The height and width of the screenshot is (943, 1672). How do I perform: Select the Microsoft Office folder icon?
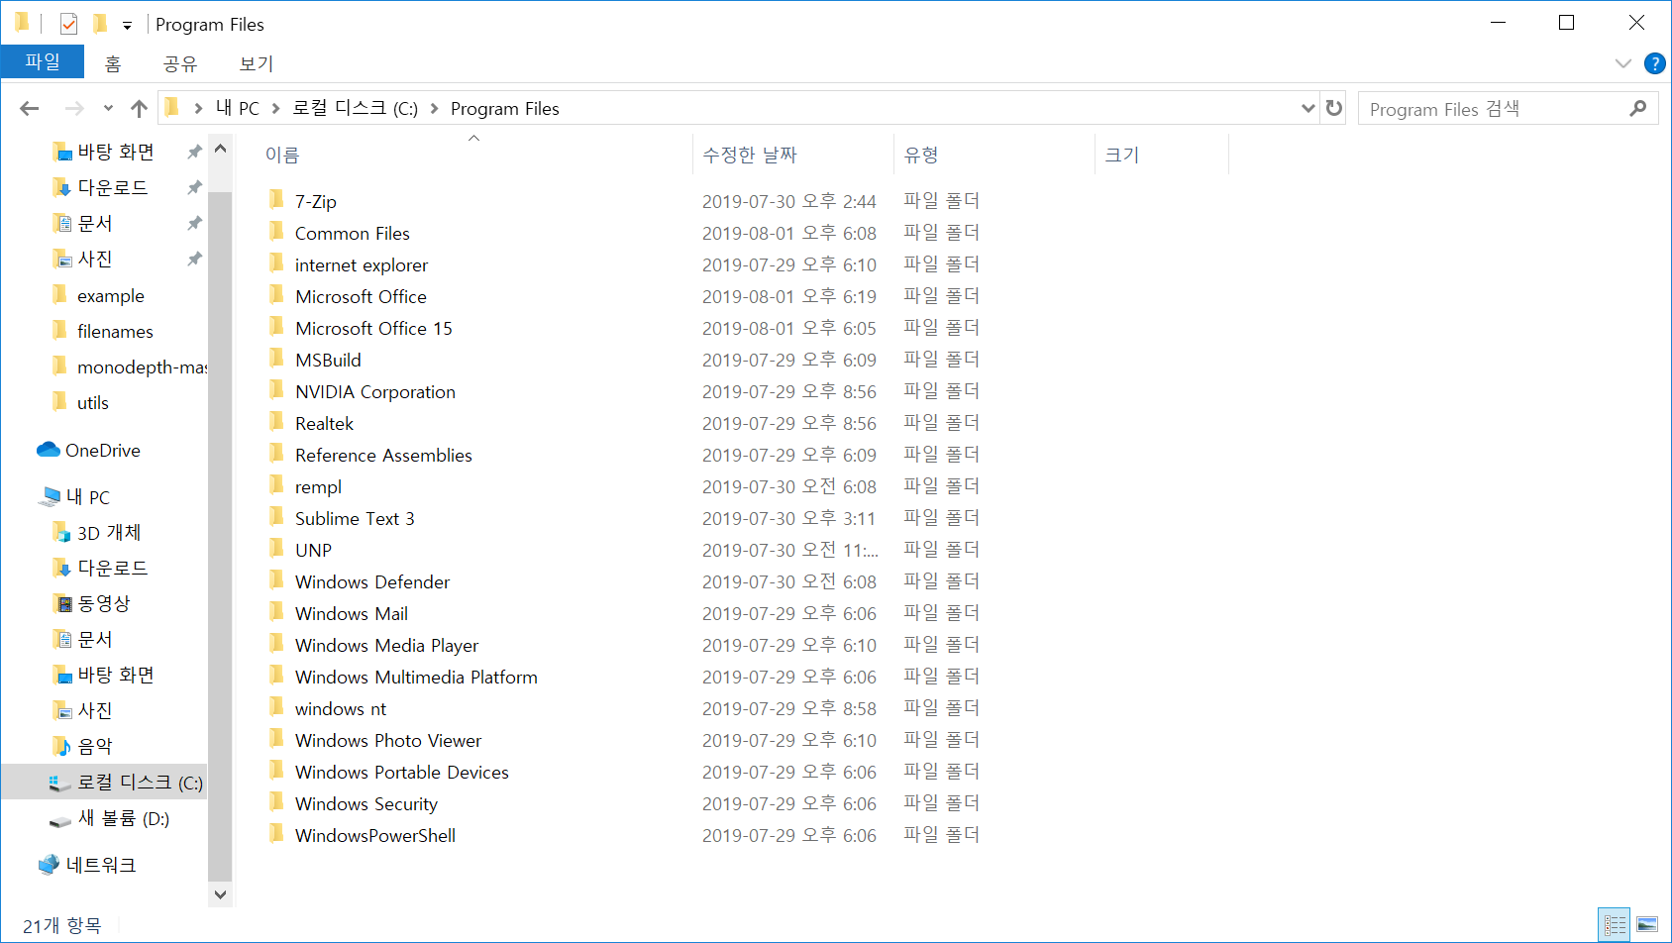click(x=276, y=295)
